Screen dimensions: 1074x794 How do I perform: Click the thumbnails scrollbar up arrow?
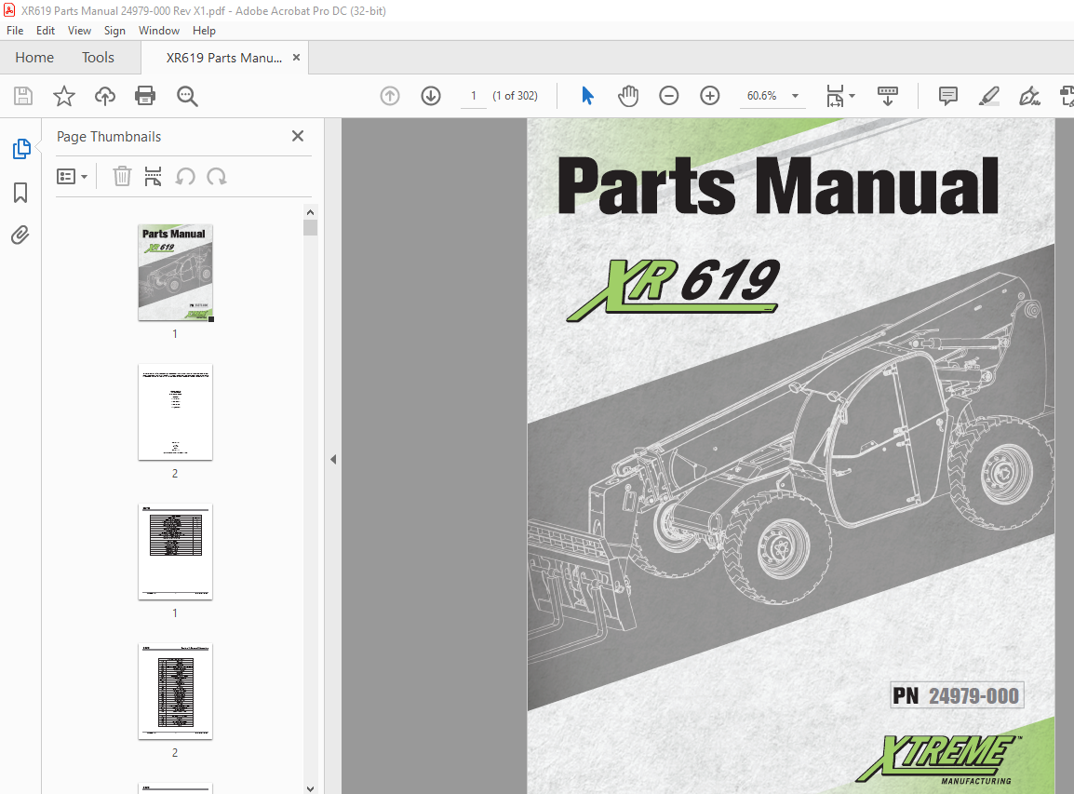click(310, 212)
